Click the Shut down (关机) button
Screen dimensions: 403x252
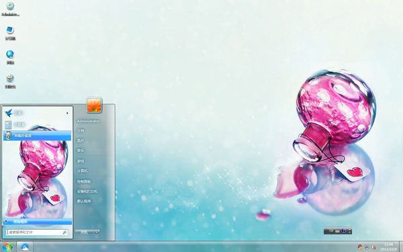pyautogui.click(x=85, y=233)
